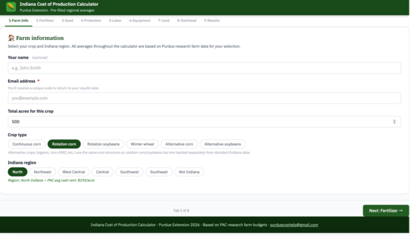Click the Crop type label
The width and height of the screenshot is (410, 236).
(17, 135)
